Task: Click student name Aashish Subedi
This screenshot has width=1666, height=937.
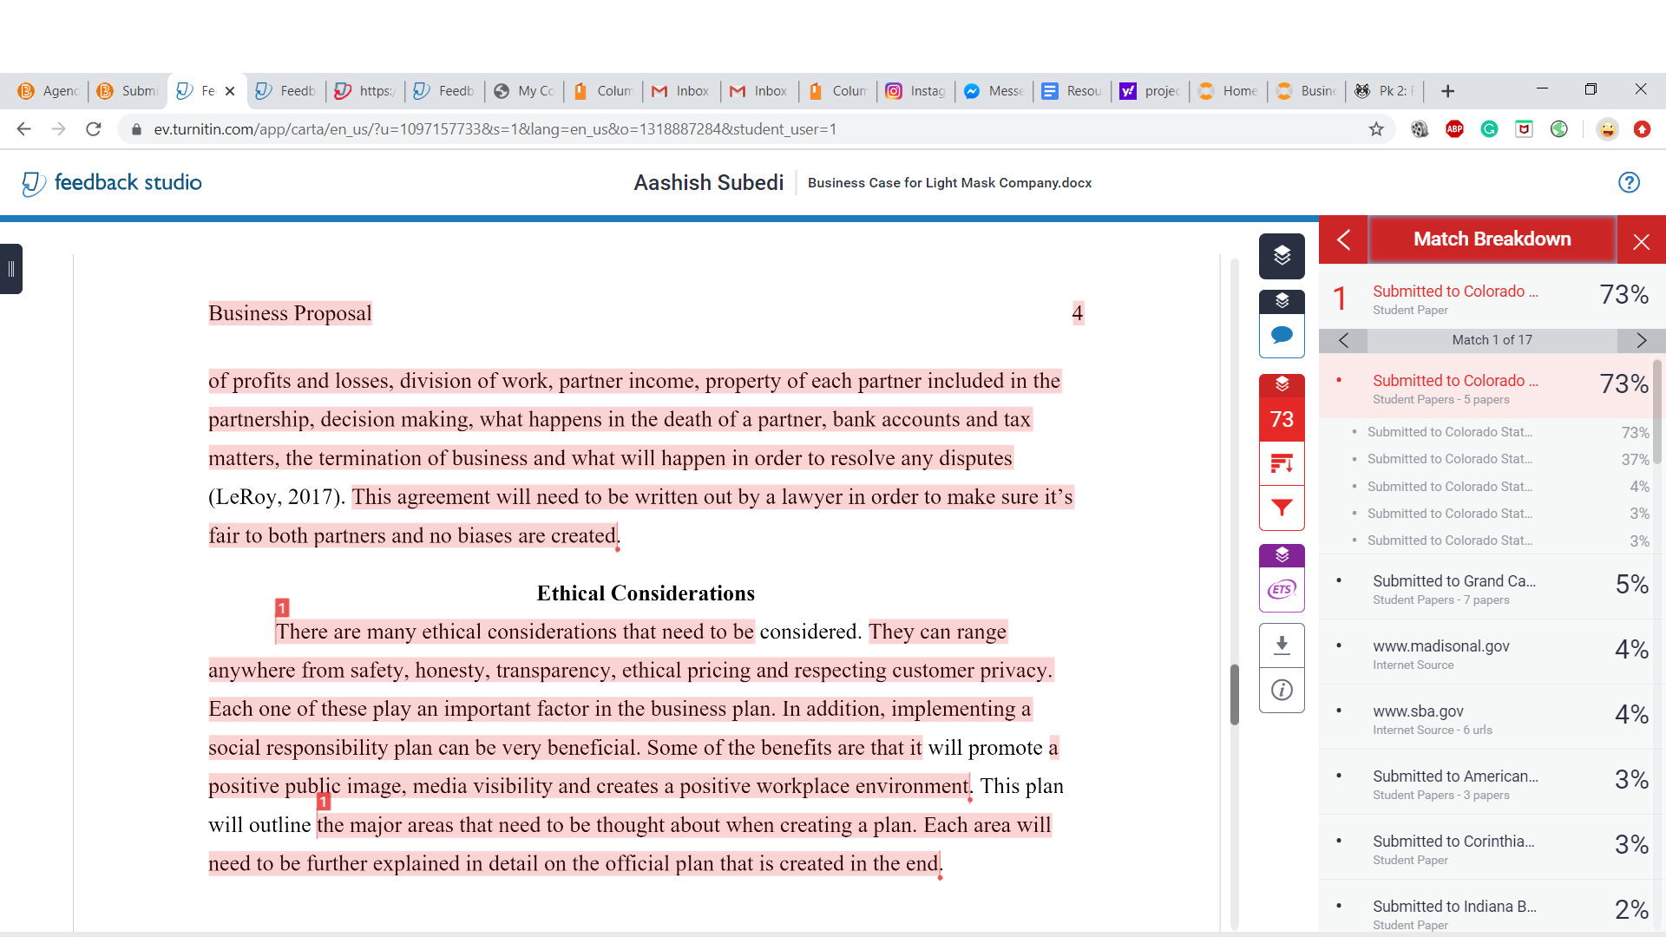Action: [x=708, y=182]
